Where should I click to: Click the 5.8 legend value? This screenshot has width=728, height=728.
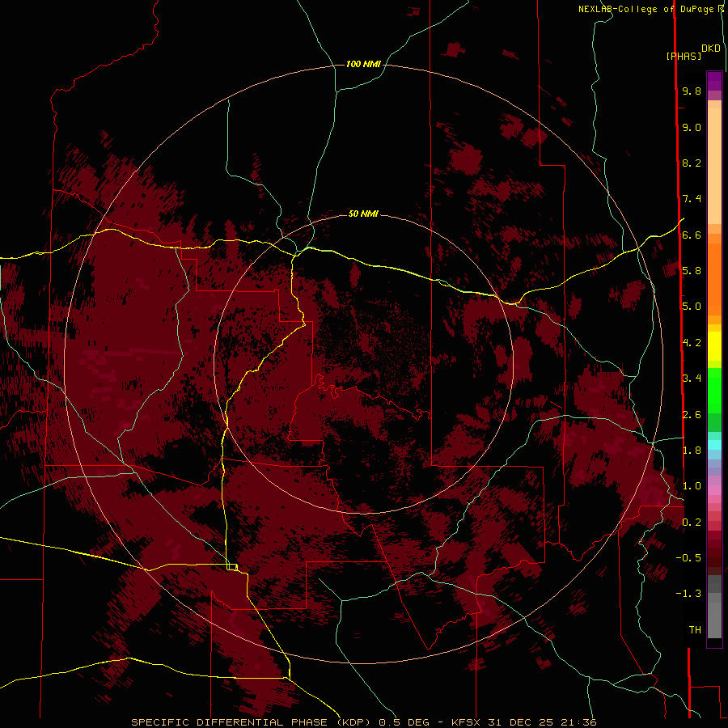692,271
